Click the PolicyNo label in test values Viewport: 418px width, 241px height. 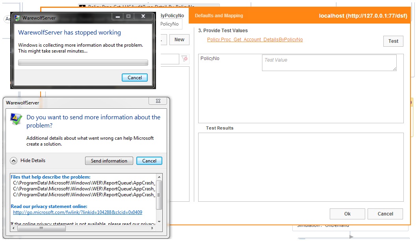(210, 58)
